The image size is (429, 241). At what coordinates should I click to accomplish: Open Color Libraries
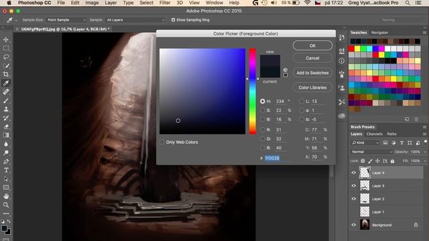tap(312, 88)
